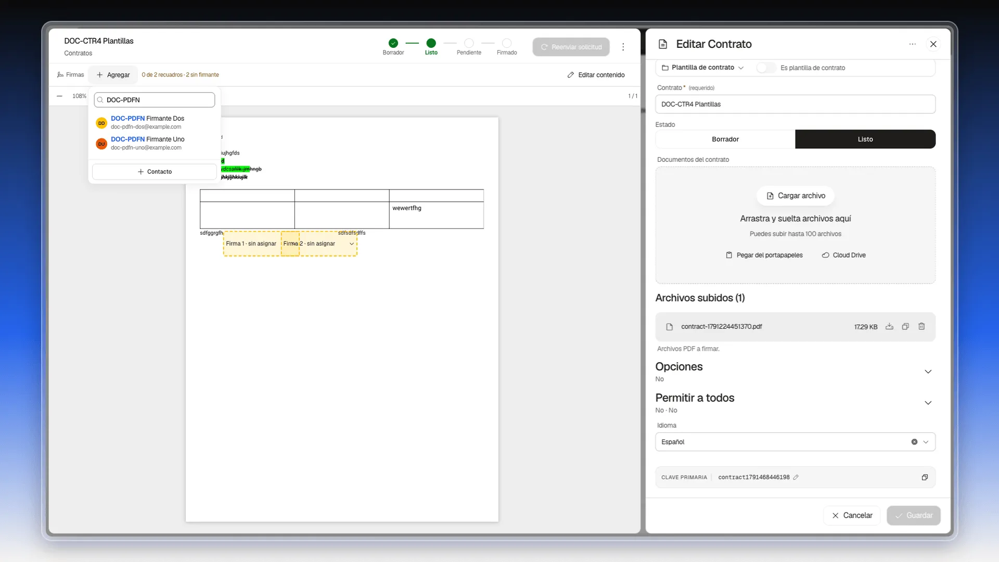Open the Cloud Drive upload option

pyautogui.click(x=843, y=256)
